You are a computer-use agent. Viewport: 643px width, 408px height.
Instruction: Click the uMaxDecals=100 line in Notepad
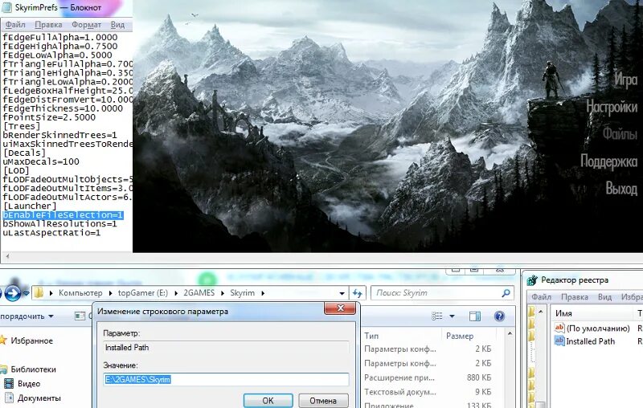pos(41,161)
